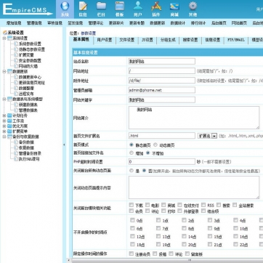The height and width of the screenshot is (263, 263).
Task: Expand the 优化方案 tree node
Action: coord(4,126)
